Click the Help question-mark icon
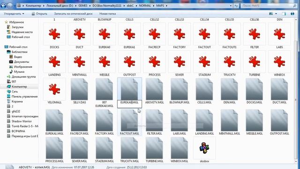This screenshot has height=169, width=300. (292, 14)
